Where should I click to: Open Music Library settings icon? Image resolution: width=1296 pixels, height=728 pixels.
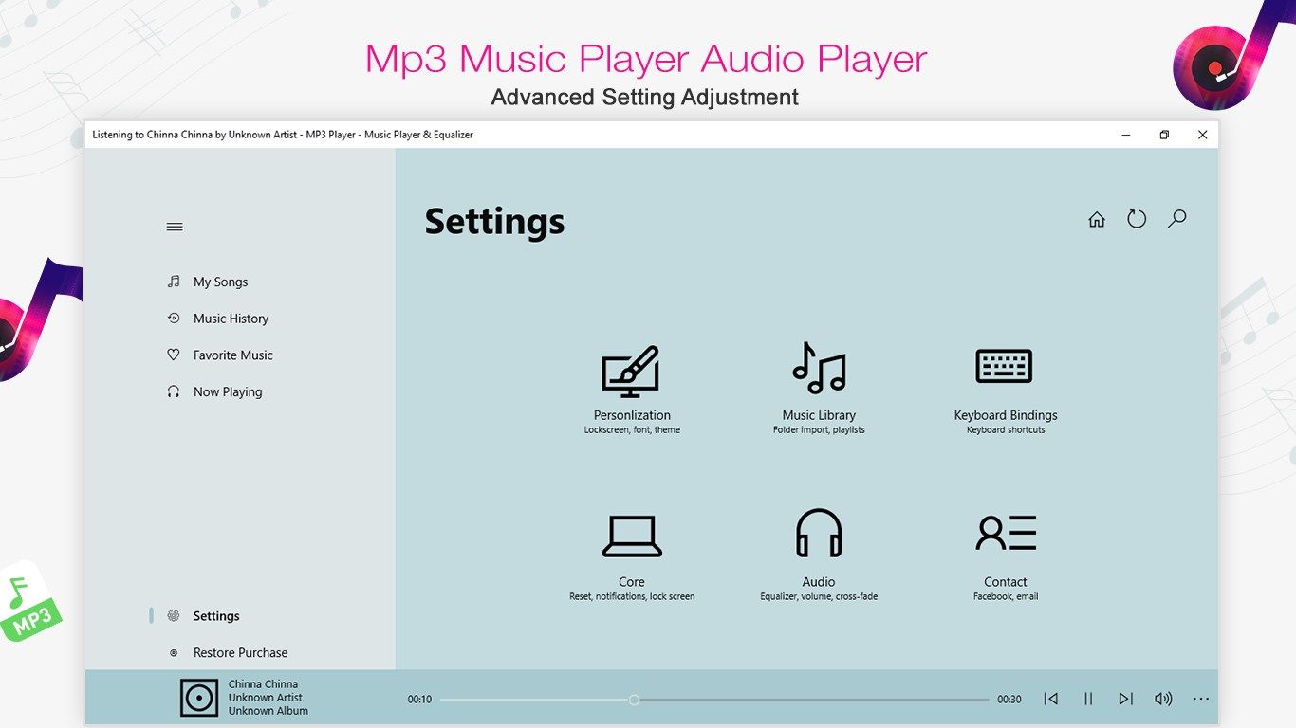[x=819, y=368]
